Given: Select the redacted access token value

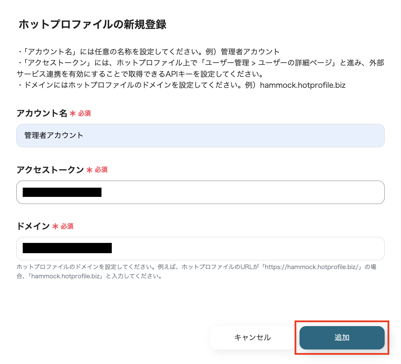Looking at the screenshot, I should pyautogui.click(x=62, y=192).
